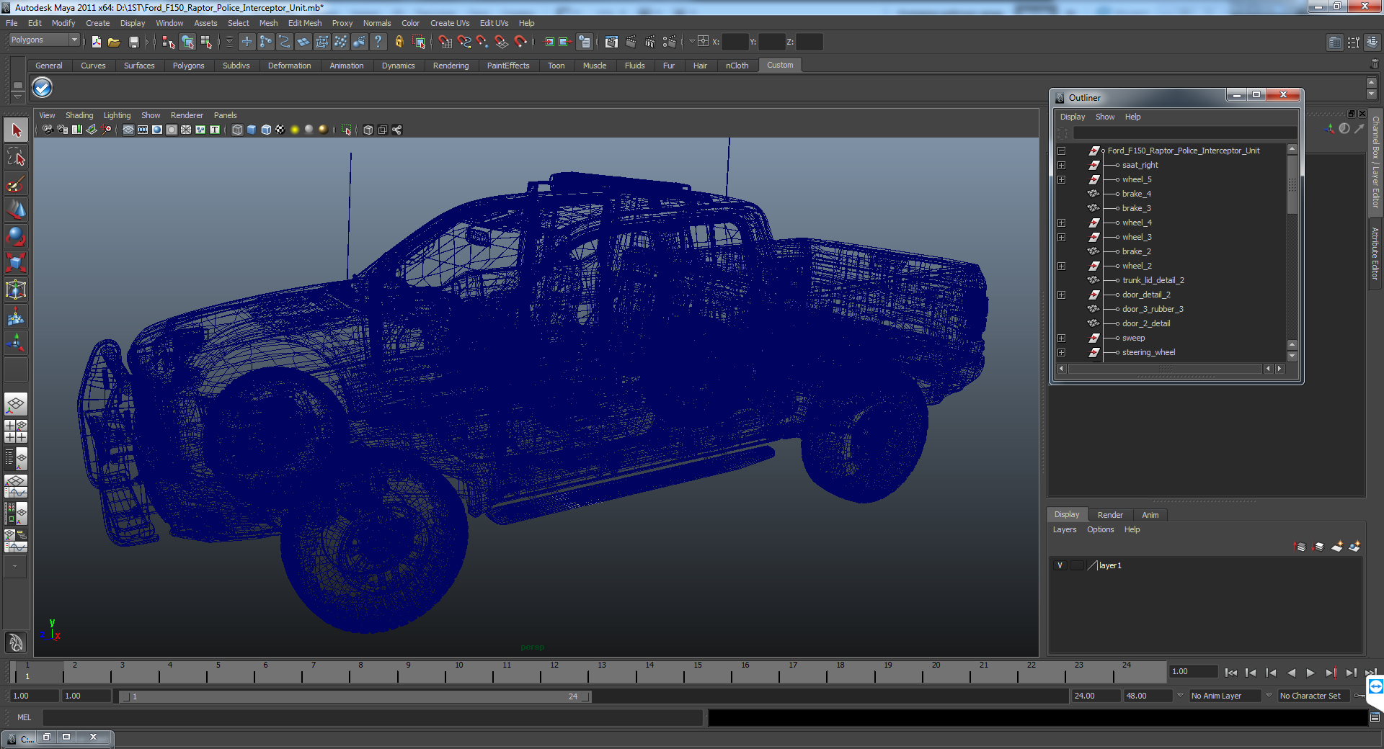Click the range slider bar handle
Image resolution: width=1384 pixels, height=749 pixels.
pyautogui.click(x=355, y=696)
